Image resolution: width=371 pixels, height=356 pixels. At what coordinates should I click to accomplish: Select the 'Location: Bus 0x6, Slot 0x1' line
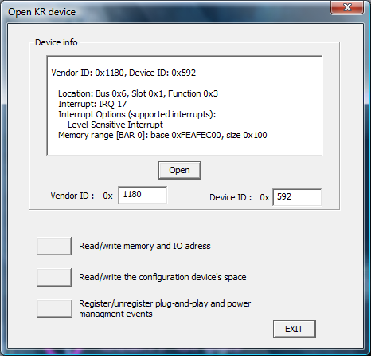tap(138, 93)
